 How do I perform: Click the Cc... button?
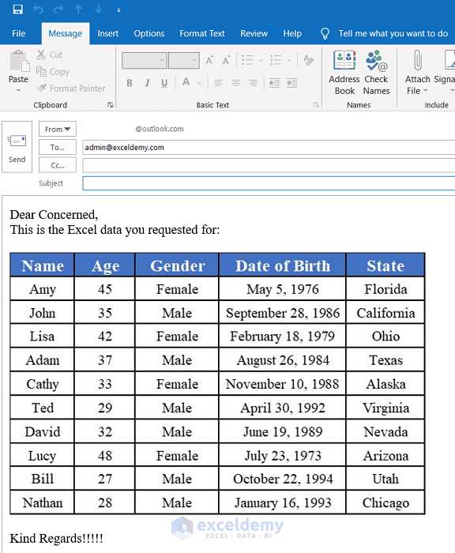[x=58, y=165]
